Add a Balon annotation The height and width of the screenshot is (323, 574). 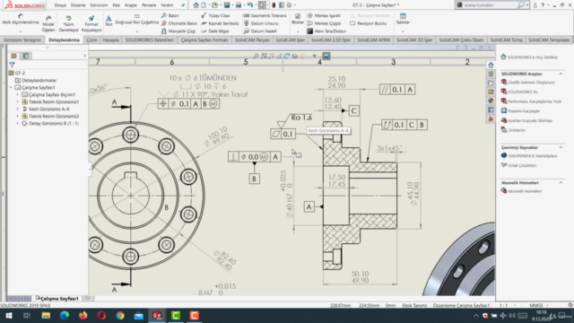click(170, 15)
